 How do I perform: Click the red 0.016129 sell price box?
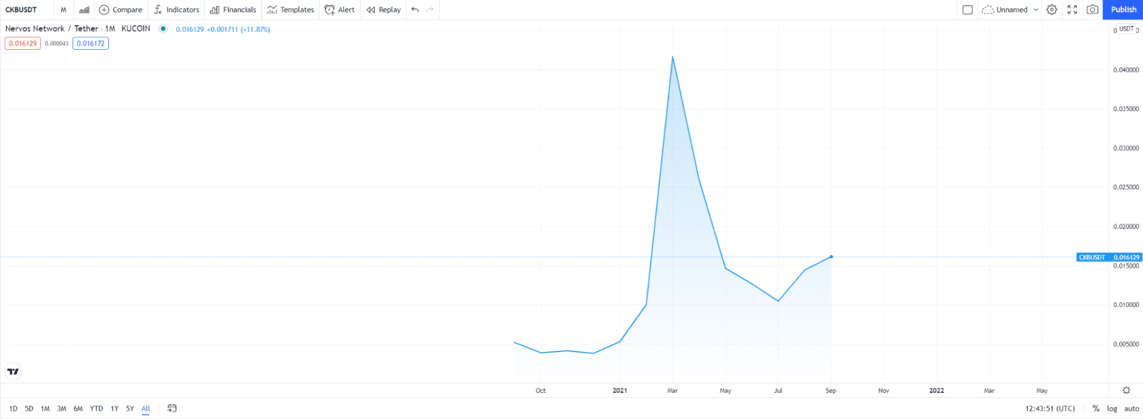click(23, 43)
